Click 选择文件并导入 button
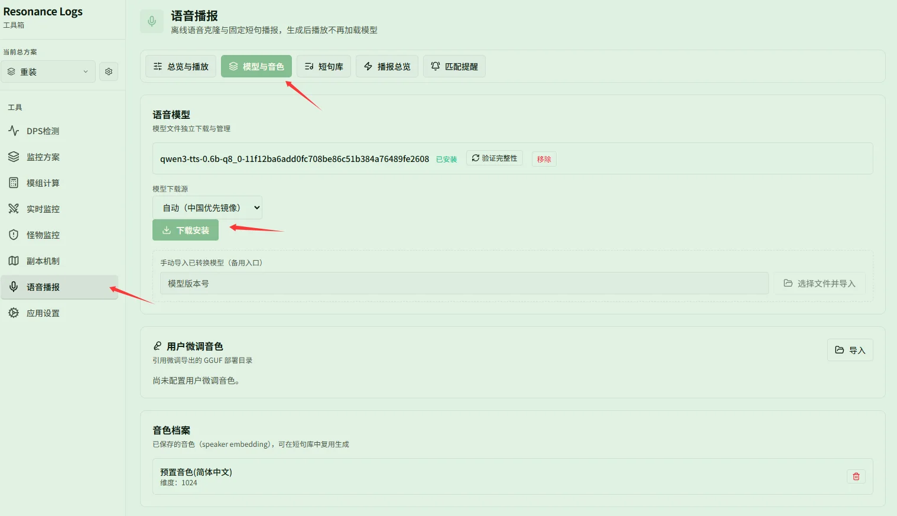 (x=820, y=283)
